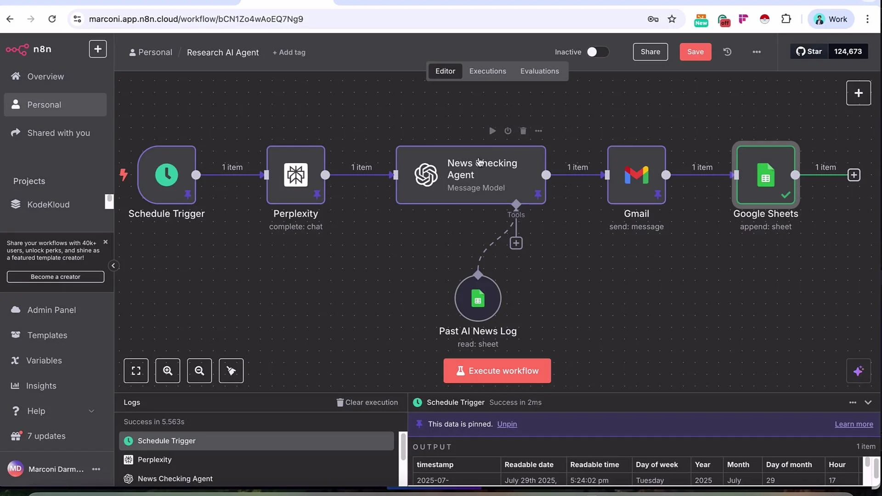Open workflow history icon
882x496 pixels.
tap(727, 52)
